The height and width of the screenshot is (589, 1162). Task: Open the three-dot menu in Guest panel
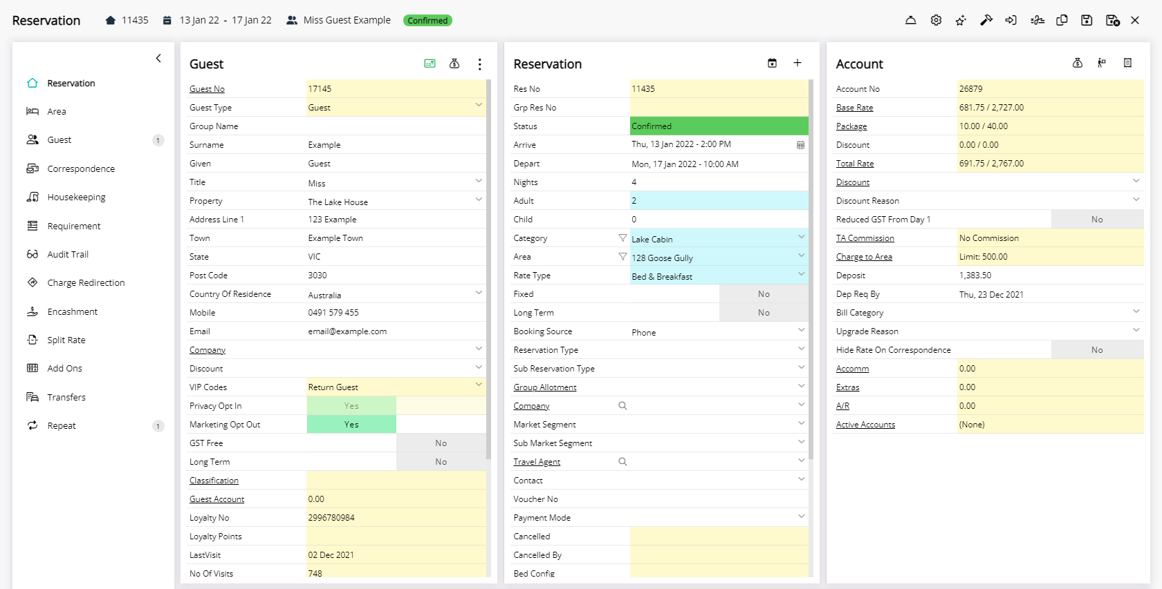point(480,64)
